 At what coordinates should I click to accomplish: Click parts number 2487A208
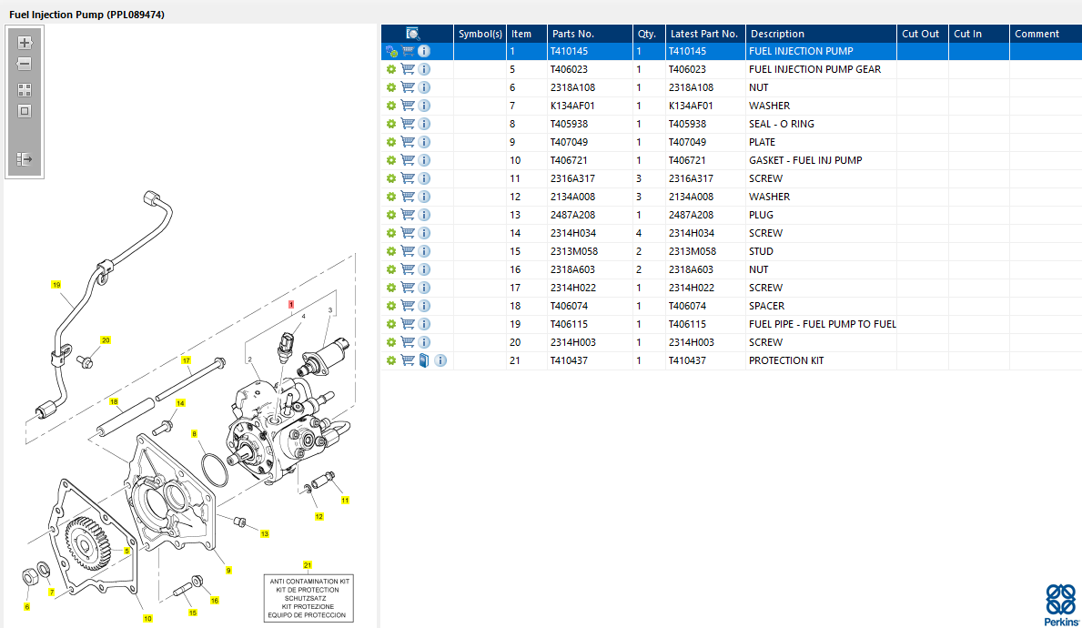pyautogui.click(x=572, y=215)
